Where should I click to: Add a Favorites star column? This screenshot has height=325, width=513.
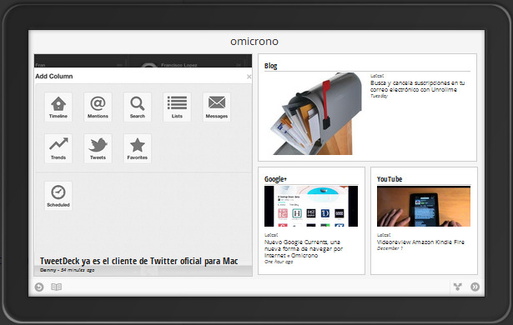click(138, 148)
